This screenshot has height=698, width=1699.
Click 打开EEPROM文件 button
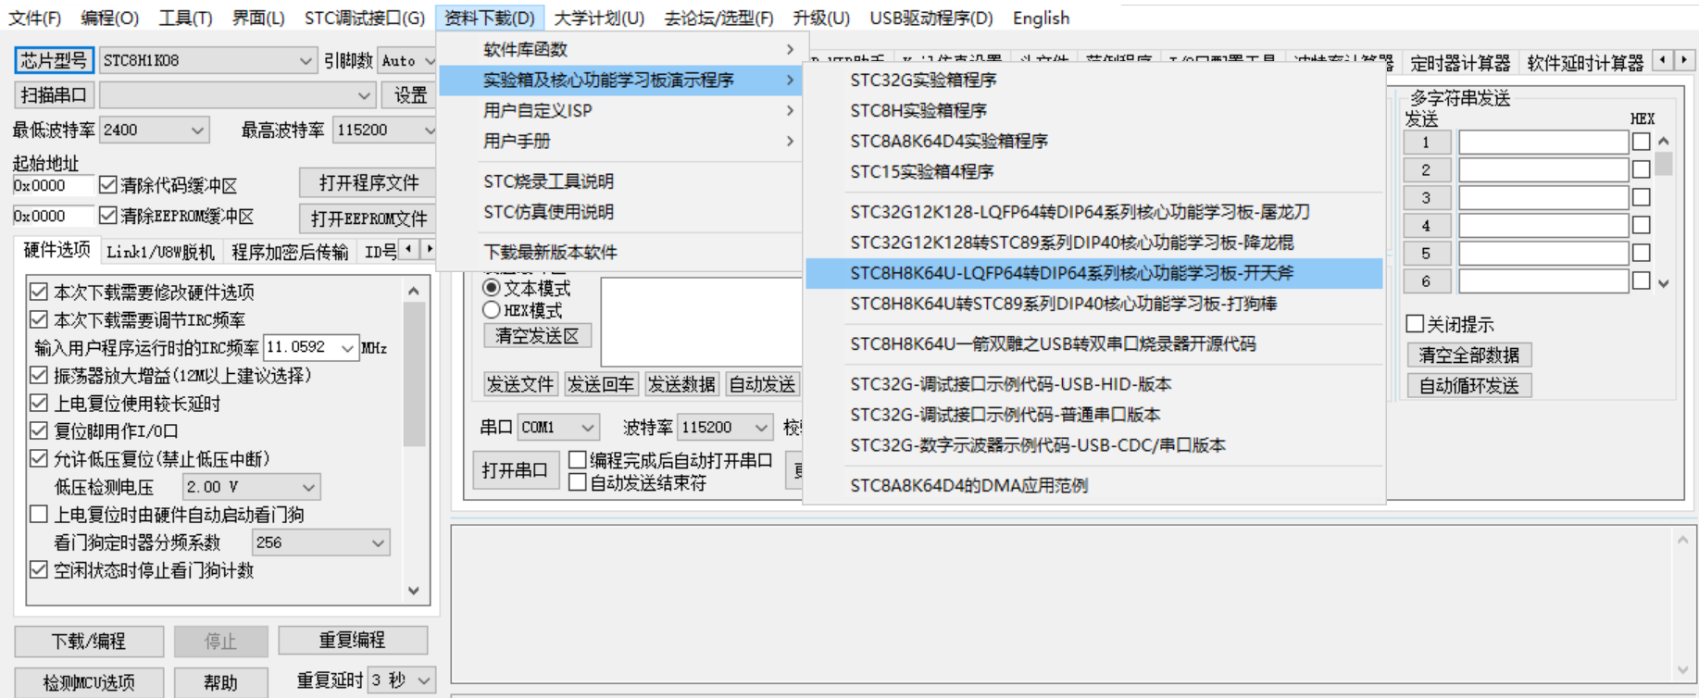click(369, 218)
